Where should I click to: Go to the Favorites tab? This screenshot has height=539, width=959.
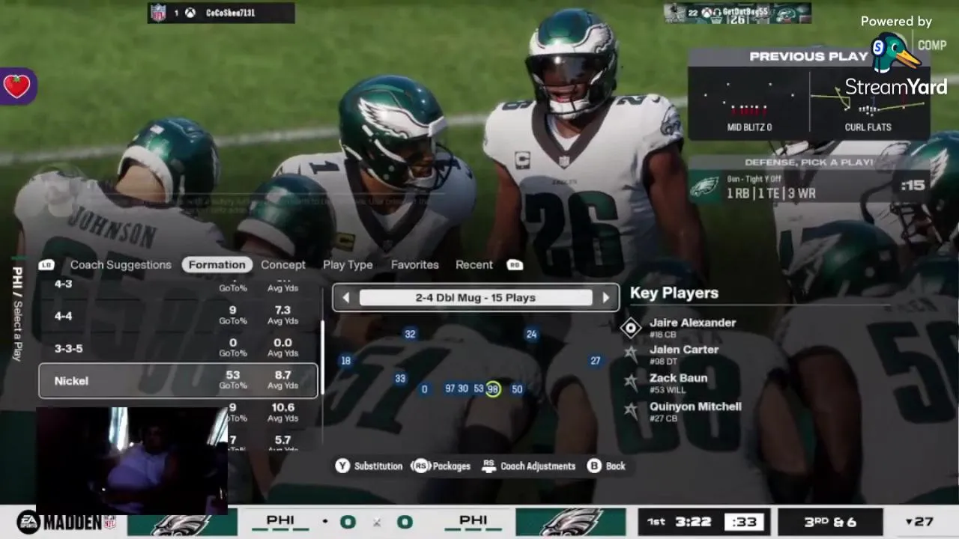tap(414, 265)
